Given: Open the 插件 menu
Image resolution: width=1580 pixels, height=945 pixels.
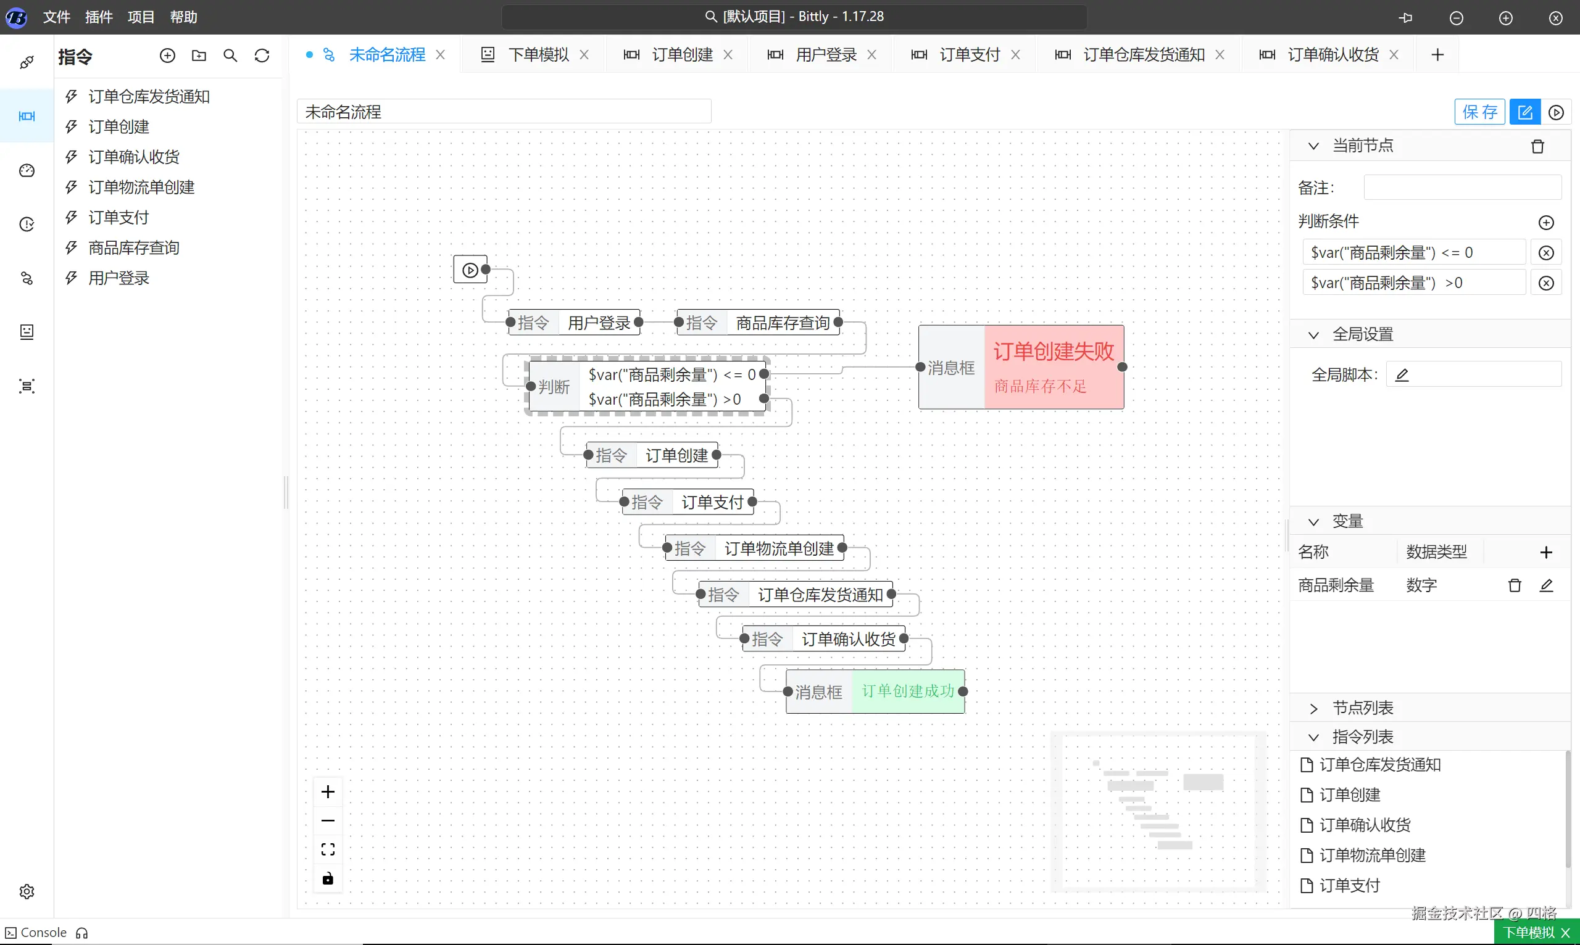Looking at the screenshot, I should (x=99, y=17).
